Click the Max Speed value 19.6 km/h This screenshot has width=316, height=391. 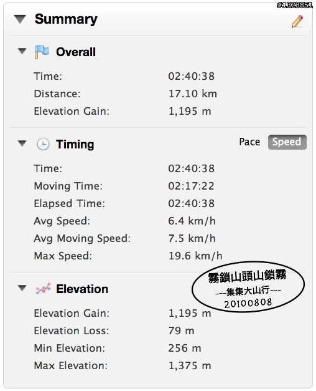[195, 256]
